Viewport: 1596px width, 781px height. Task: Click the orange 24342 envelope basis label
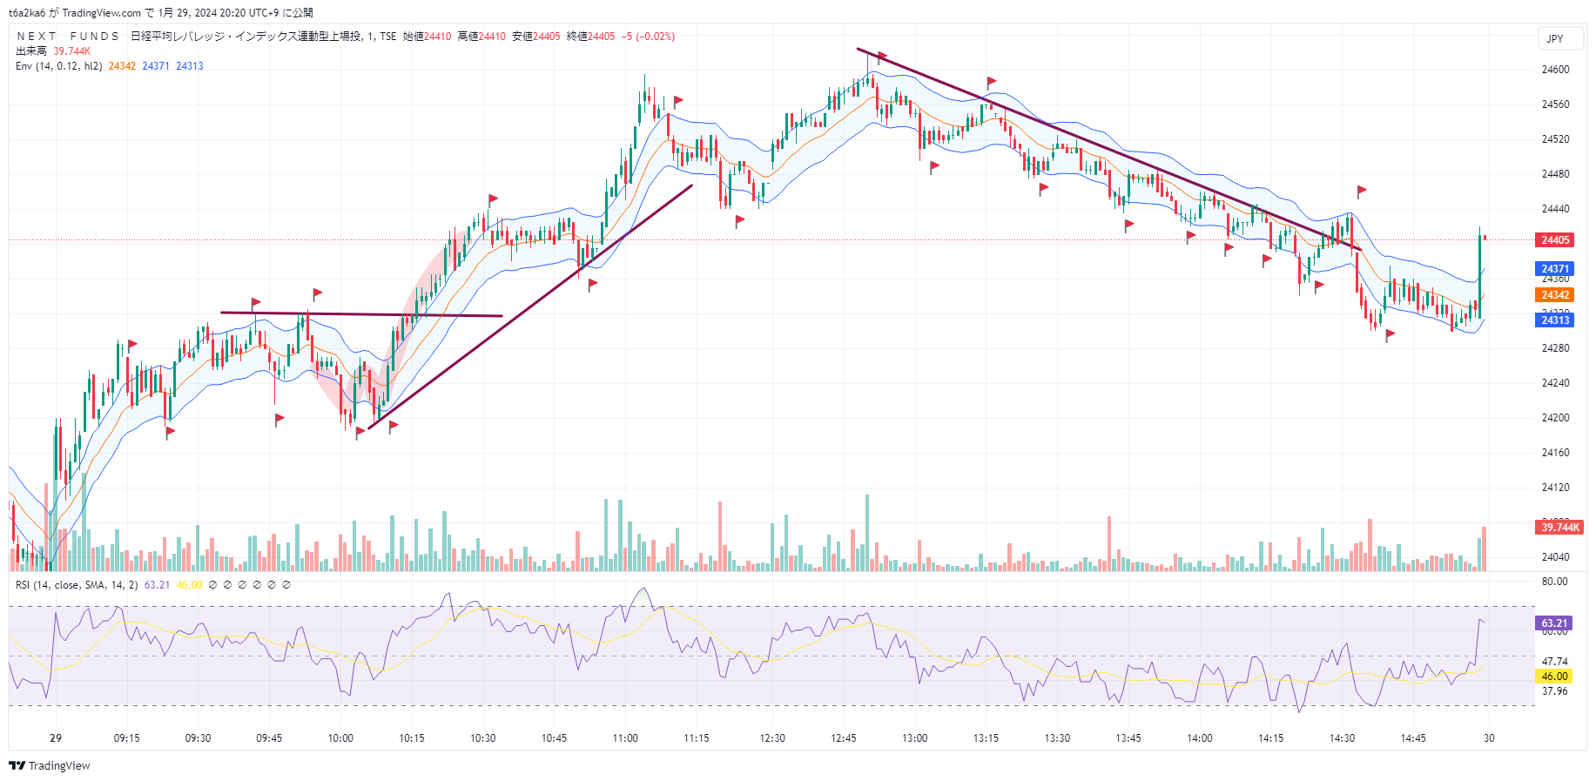(x=1555, y=295)
